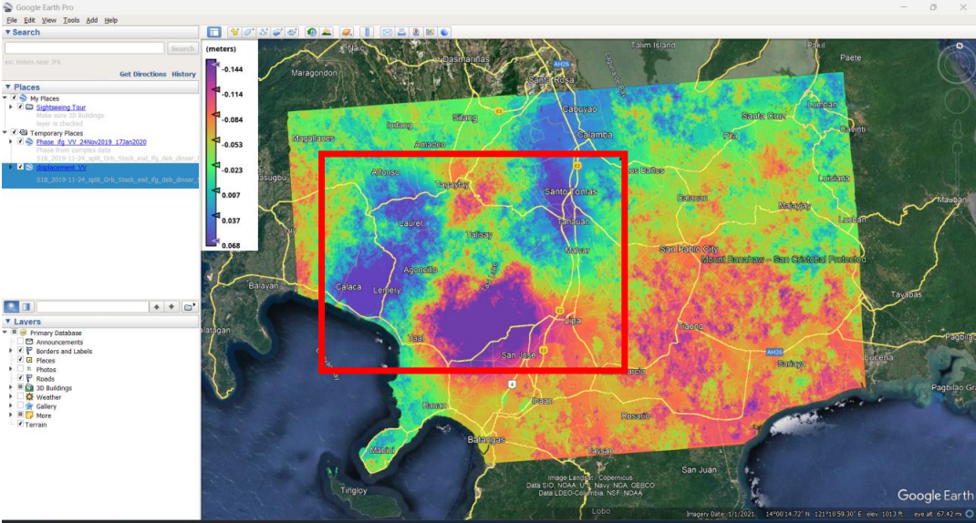Viewport: 976px width, 523px height.
Task: Click the split-panel view icon above Layers
Action: 26,306
